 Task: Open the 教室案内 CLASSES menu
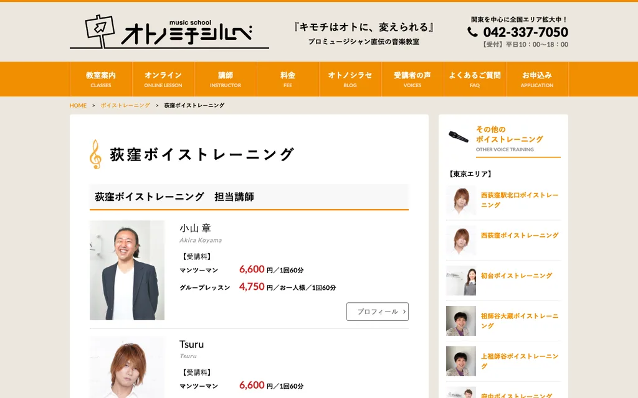tap(101, 79)
